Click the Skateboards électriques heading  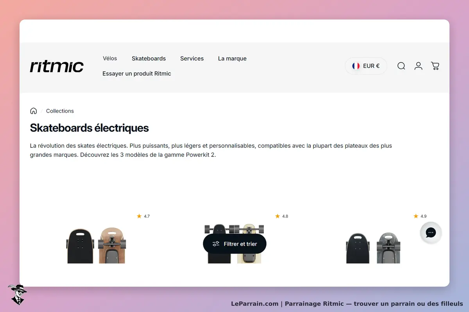coord(89,128)
